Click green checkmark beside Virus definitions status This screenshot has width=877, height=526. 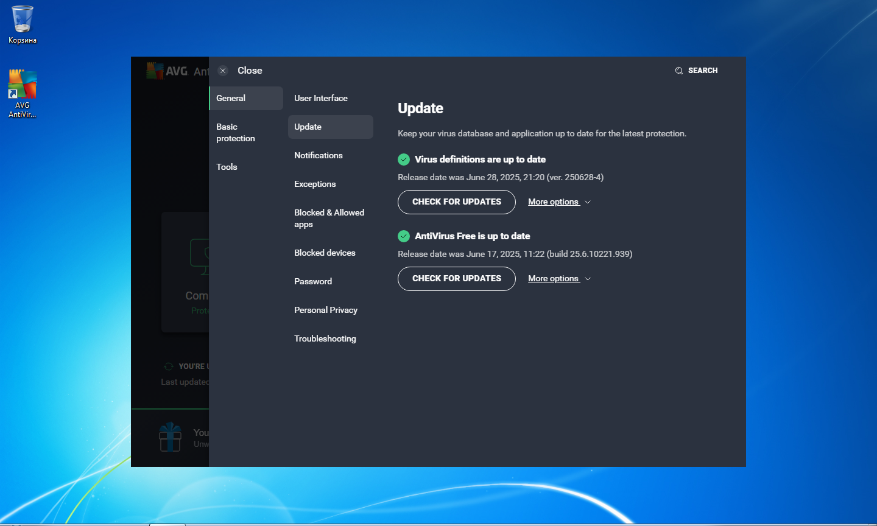404,160
